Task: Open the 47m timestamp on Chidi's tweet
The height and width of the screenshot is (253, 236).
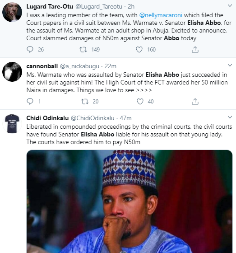Action: (x=125, y=118)
